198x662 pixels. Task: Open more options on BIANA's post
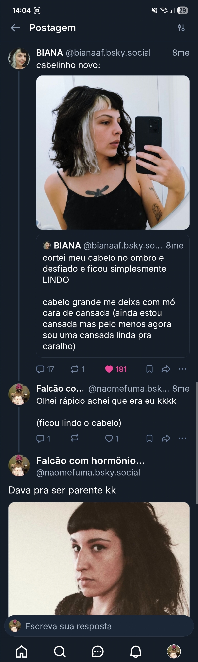(182, 369)
